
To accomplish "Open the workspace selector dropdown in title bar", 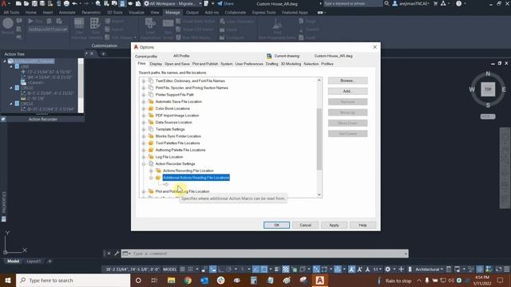I will coord(174,3).
